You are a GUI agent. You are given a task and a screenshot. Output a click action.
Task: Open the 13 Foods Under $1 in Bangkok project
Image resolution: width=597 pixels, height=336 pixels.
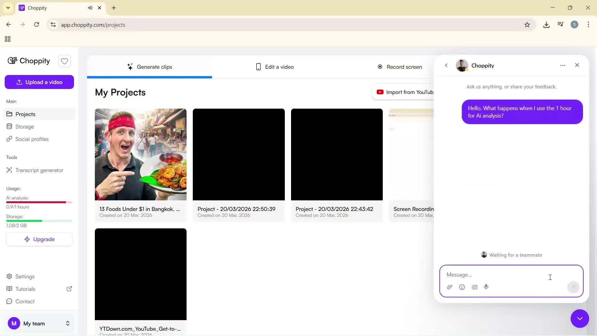[141, 154]
